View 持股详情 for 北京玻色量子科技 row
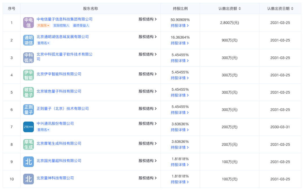 click(180, 95)
